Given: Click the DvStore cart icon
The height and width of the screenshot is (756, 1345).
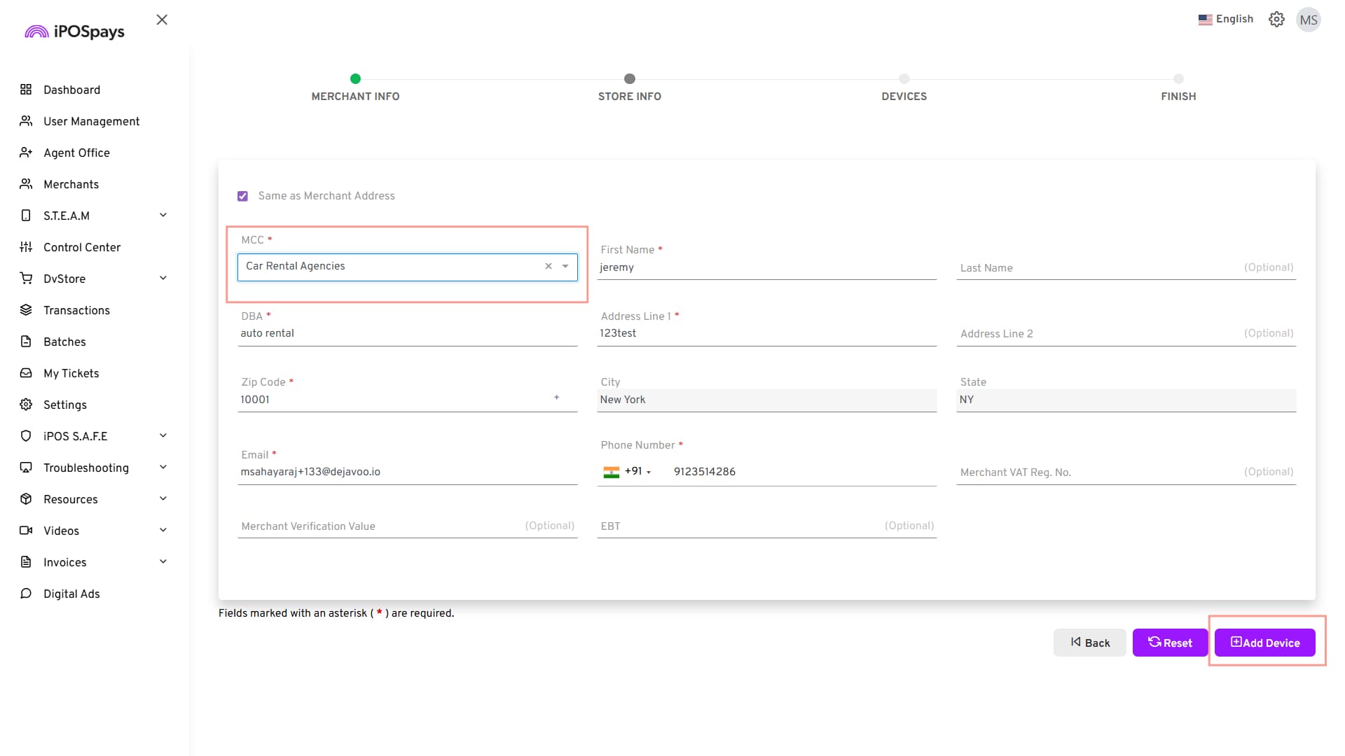Looking at the screenshot, I should [26, 279].
